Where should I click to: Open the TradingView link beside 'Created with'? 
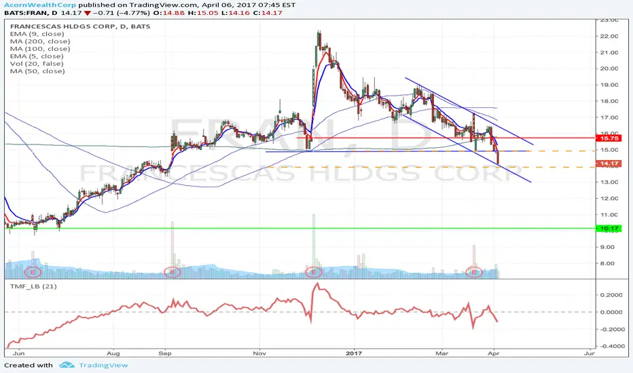tap(103, 366)
